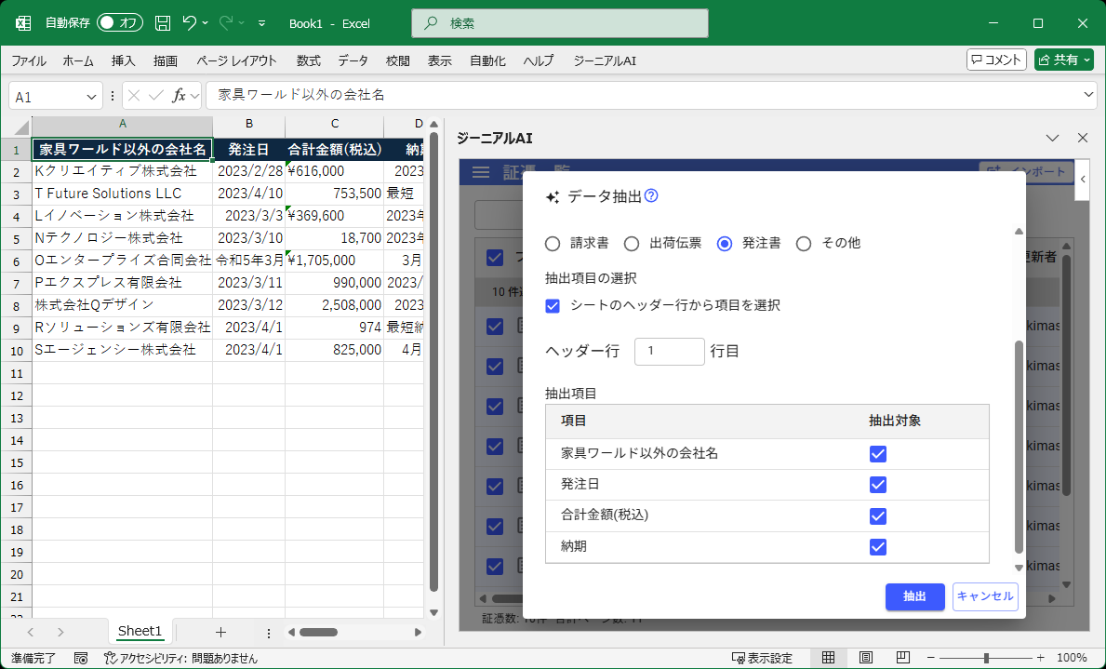The image size is (1106, 669).
Task: Click inside the ヘッダー行 input field
Action: (x=669, y=352)
